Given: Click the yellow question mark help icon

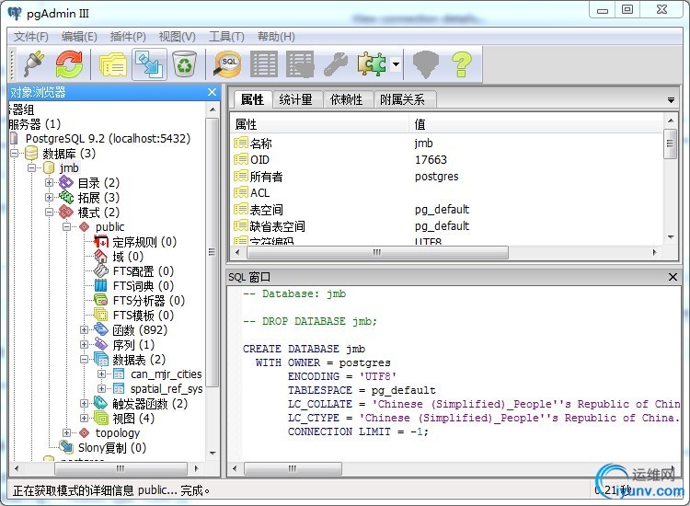Looking at the screenshot, I should click(x=462, y=64).
